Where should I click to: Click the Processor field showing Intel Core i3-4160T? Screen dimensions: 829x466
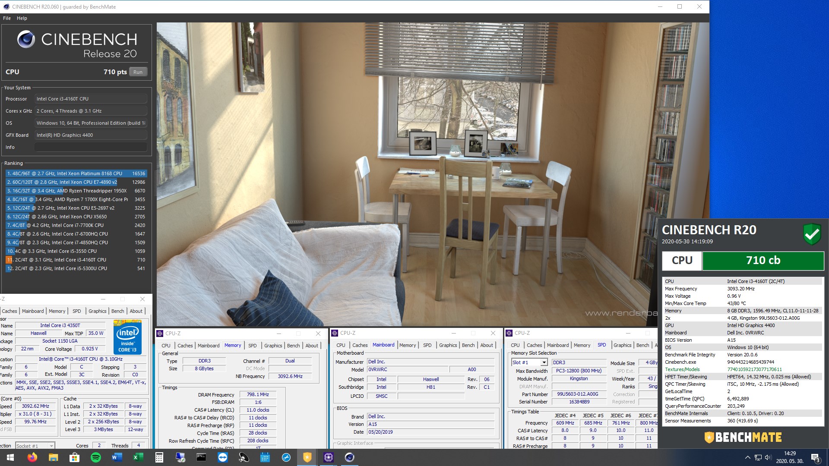tap(91, 99)
